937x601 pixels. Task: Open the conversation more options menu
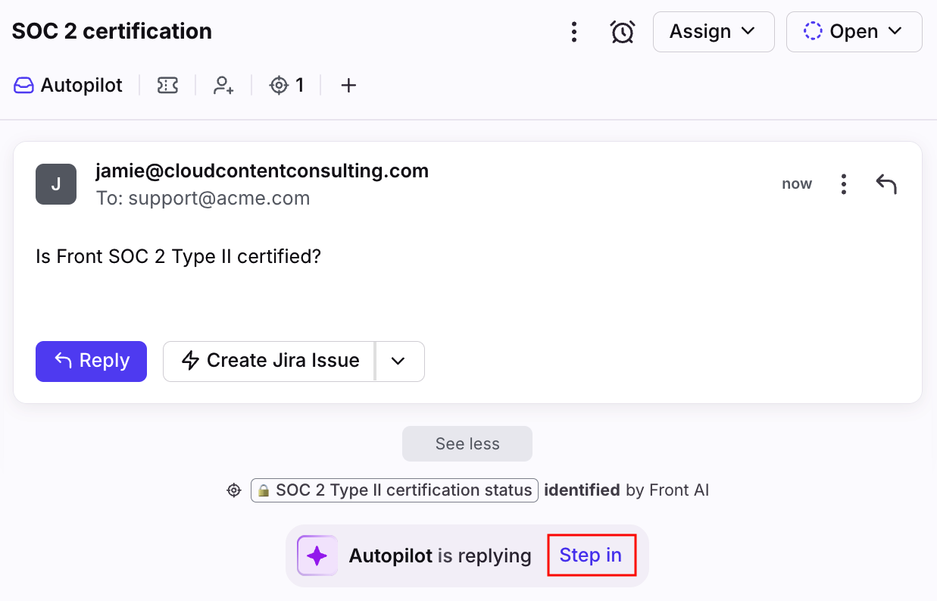[x=574, y=32]
